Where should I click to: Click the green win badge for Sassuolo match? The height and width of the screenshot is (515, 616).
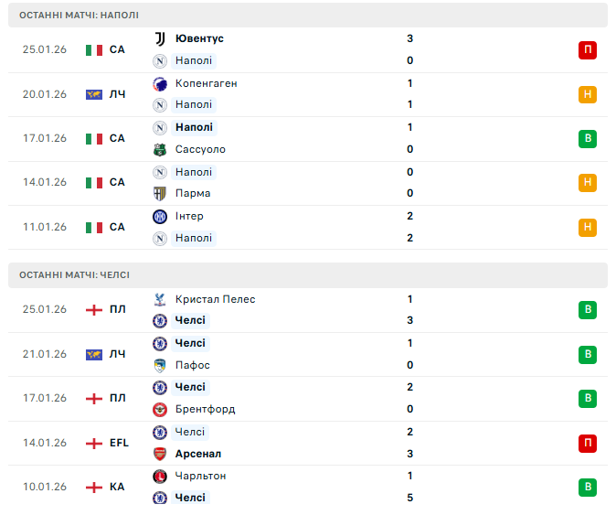point(588,138)
